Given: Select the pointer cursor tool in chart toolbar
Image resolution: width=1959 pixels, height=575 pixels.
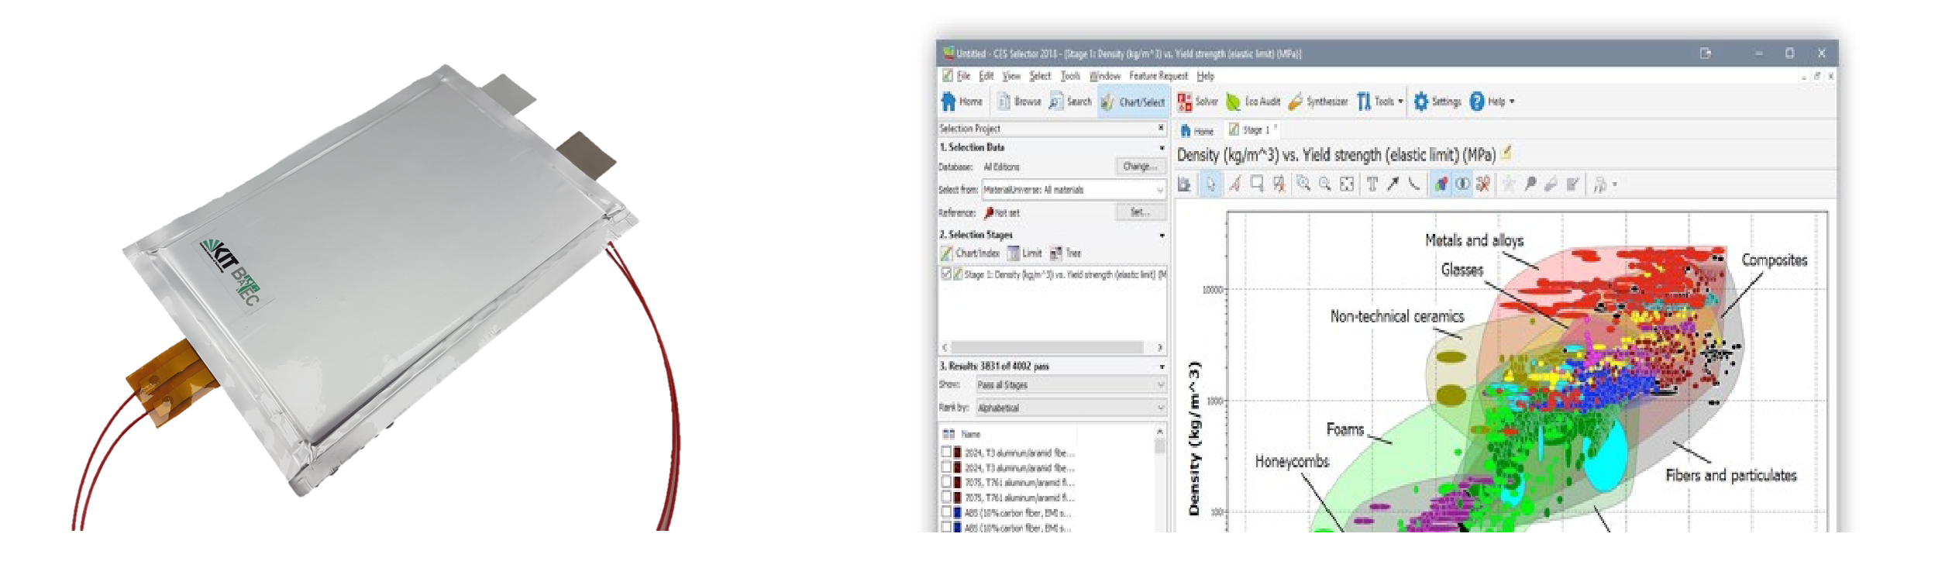Looking at the screenshot, I should (x=1210, y=184).
